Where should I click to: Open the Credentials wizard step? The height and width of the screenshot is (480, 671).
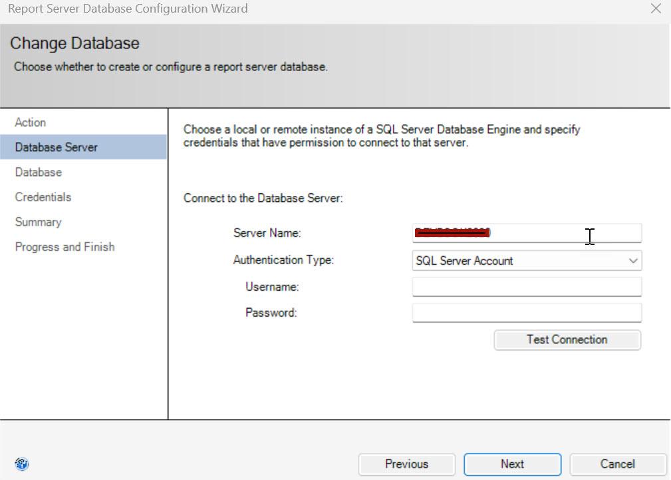[x=43, y=197]
